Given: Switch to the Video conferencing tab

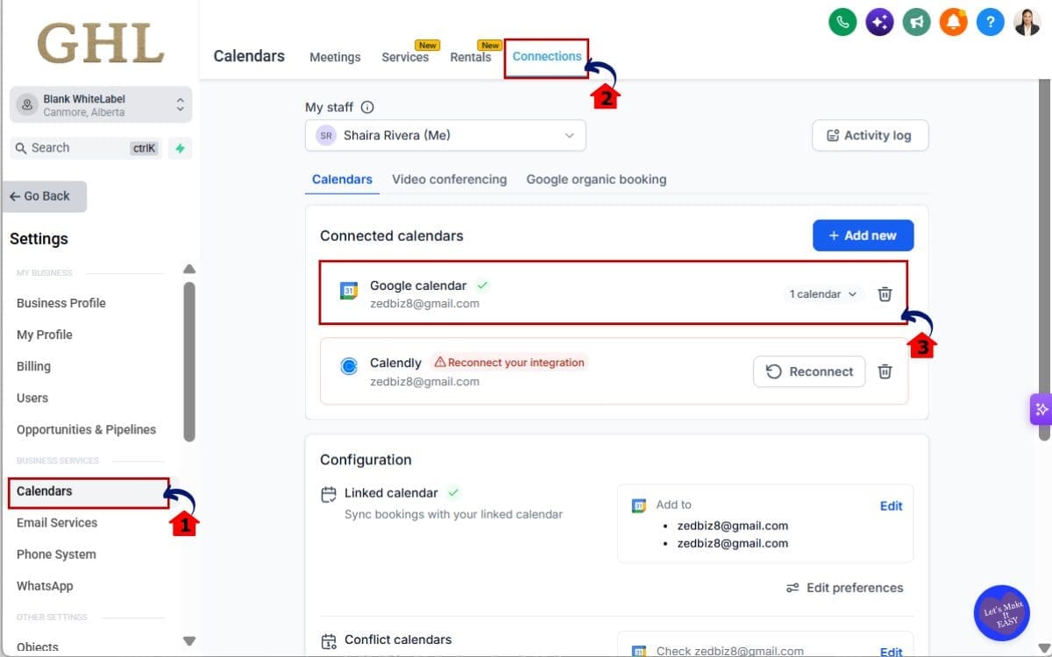Looking at the screenshot, I should point(449,179).
